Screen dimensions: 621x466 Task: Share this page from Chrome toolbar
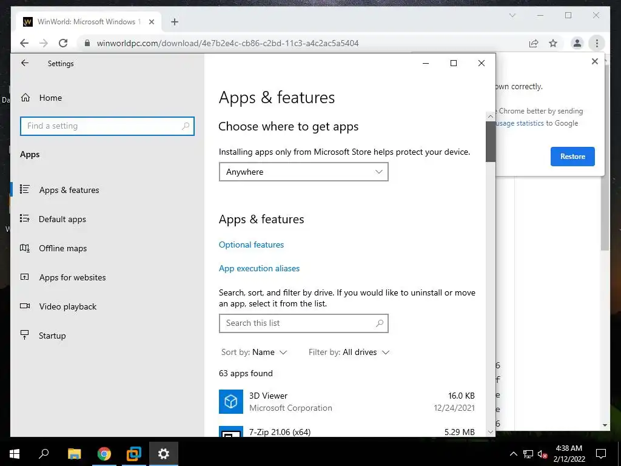pos(534,43)
